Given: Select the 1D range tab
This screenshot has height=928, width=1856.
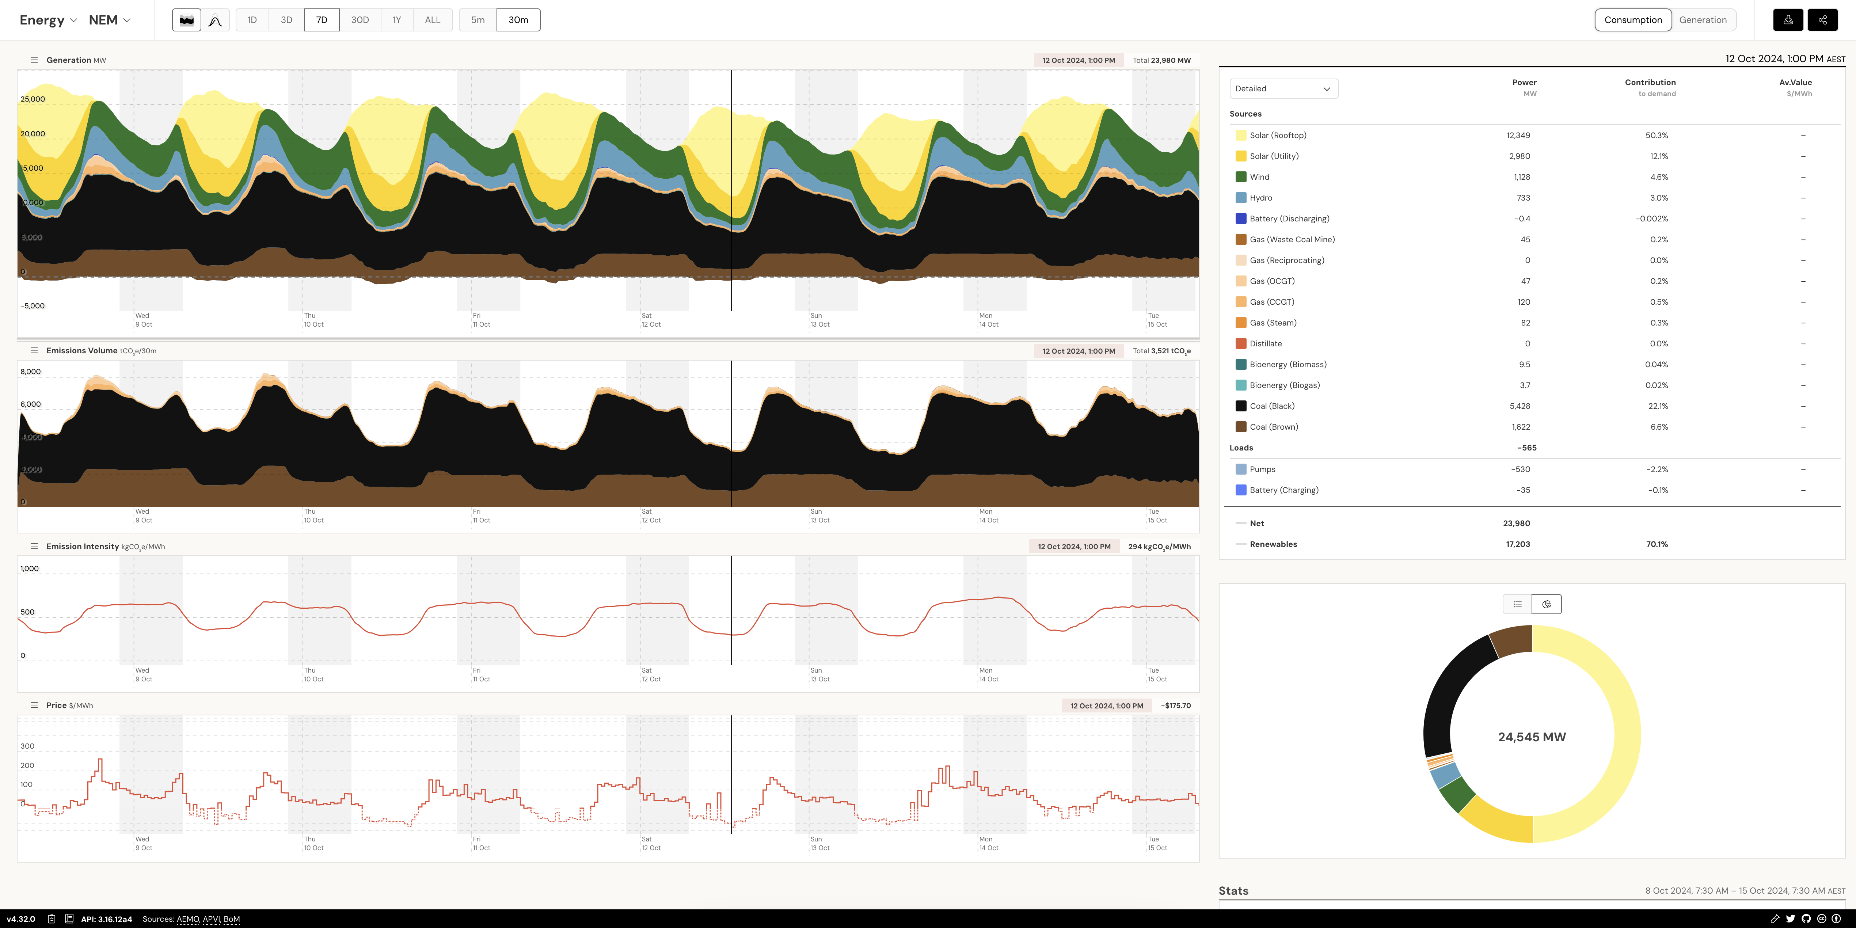Looking at the screenshot, I should tap(252, 20).
